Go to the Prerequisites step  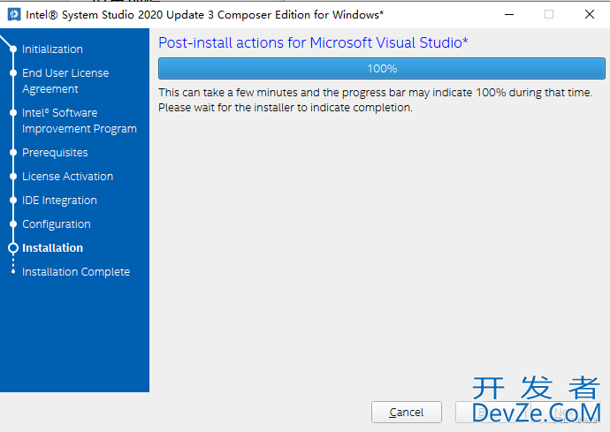click(x=55, y=153)
